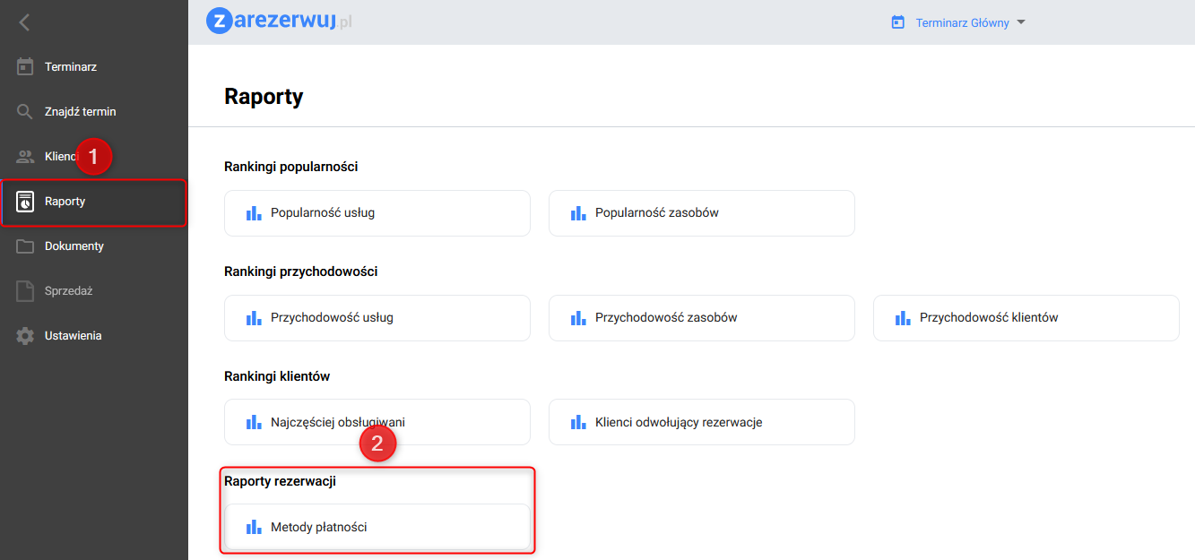Screen dimensions: 1195x560
Task: Click the Znajdź termin magnifier icon
Action: pos(25,112)
